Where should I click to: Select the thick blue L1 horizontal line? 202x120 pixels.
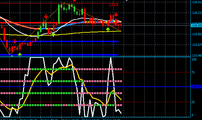(x=59, y=41)
